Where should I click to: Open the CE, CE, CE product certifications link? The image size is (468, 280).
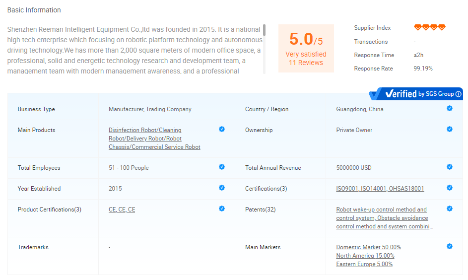click(x=122, y=210)
